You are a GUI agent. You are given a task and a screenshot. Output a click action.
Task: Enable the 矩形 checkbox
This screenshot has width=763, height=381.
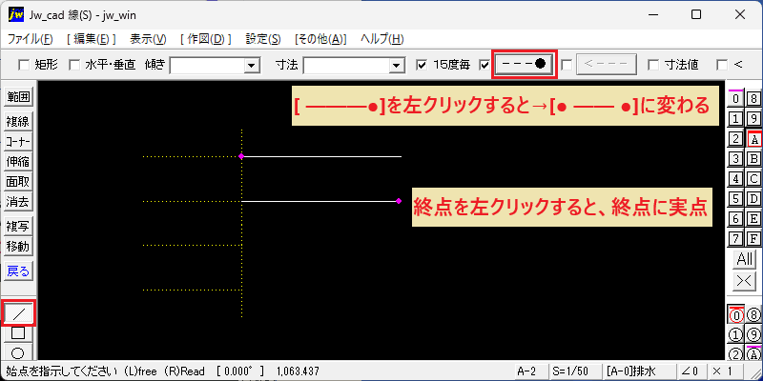click(x=23, y=65)
